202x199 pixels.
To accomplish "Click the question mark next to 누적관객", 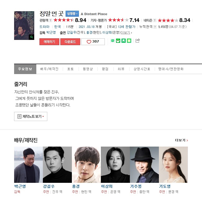I will 155,27.
